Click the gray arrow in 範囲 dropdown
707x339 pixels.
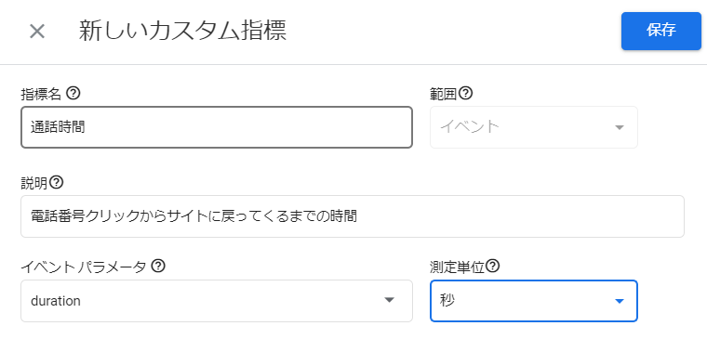pos(620,128)
